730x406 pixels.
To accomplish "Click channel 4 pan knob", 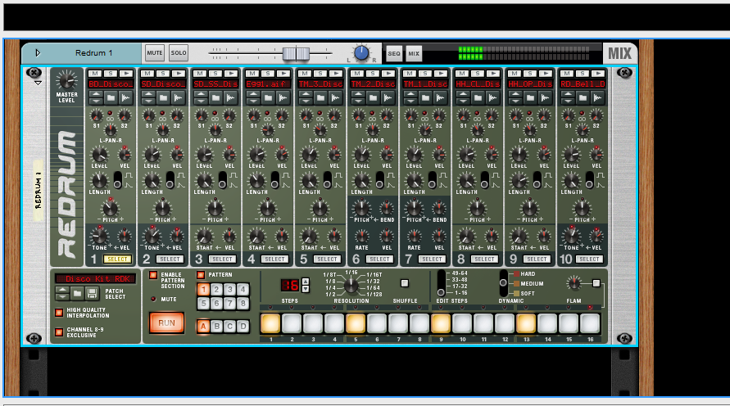I will click(x=268, y=130).
